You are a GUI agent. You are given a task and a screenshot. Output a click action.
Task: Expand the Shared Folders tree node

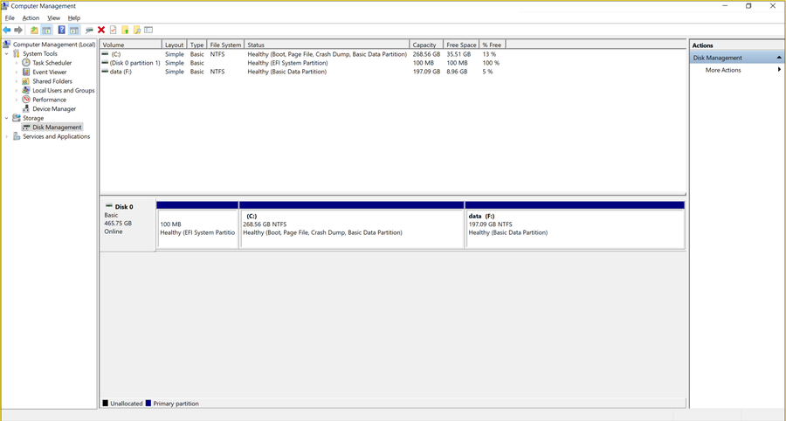pyautogui.click(x=16, y=81)
